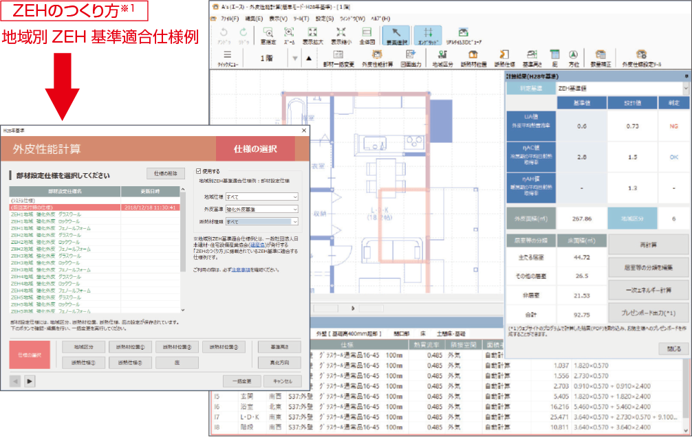Click the Redo (リドゥ) toolbar icon
The height and width of the screenshot is (437, 692).
[244, 35]
